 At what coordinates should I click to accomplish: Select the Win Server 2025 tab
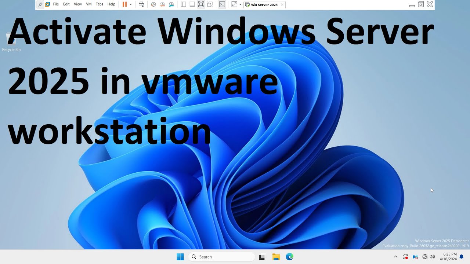point(264,5)
